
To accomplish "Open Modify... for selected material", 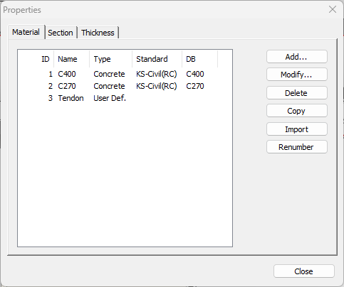I will 297,75.
